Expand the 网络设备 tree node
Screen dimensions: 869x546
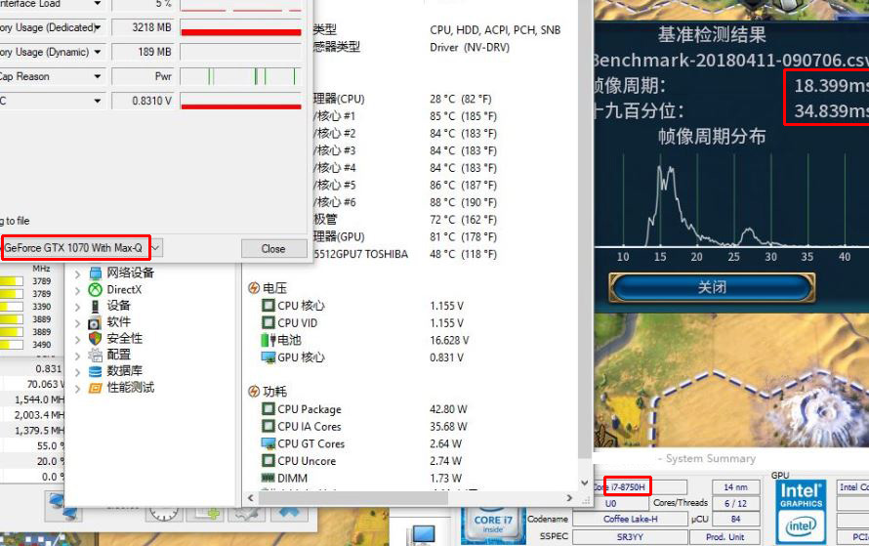coord(77,273)
